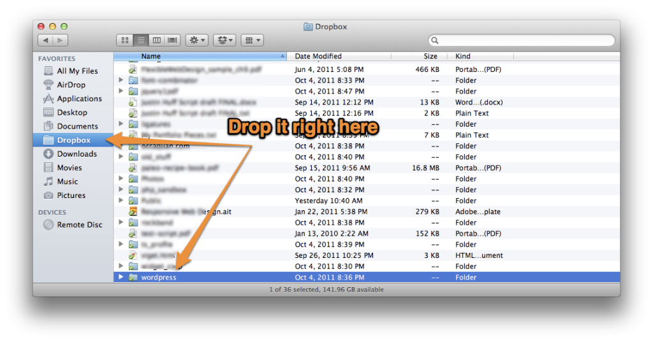This screenshot has width=653, height=342.
Task: Switch to column view in toolbar
Action: pyautogui.click(x=157, y=40)
